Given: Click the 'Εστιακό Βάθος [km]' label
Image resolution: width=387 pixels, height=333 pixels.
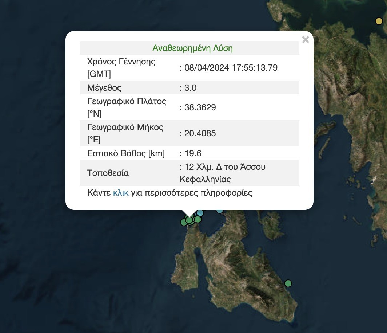Looking at the screenshot, I should point(126,153).
